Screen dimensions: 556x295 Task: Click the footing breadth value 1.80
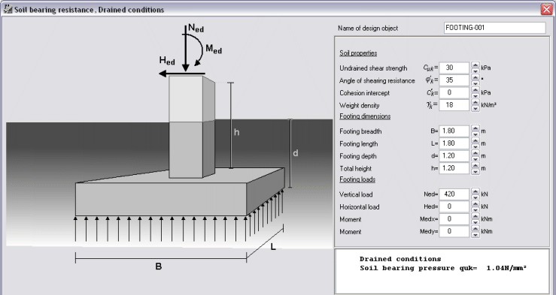coord(454,131)
